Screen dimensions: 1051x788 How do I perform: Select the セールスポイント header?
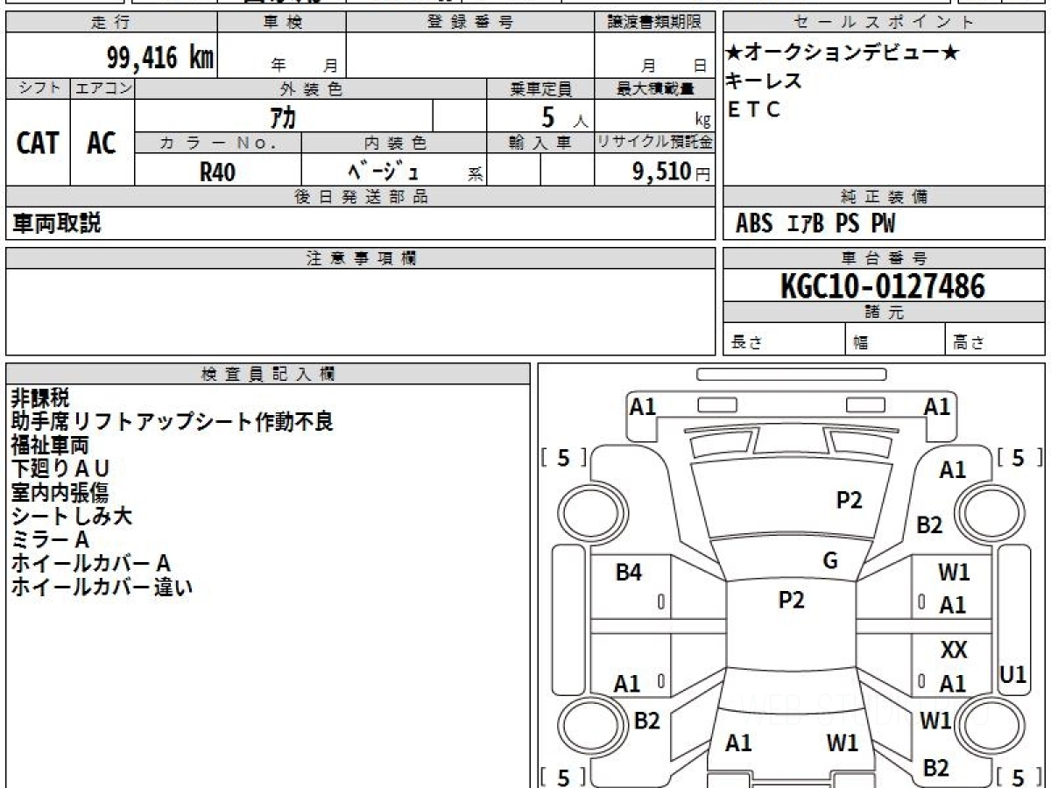click(x=885, y=22)
